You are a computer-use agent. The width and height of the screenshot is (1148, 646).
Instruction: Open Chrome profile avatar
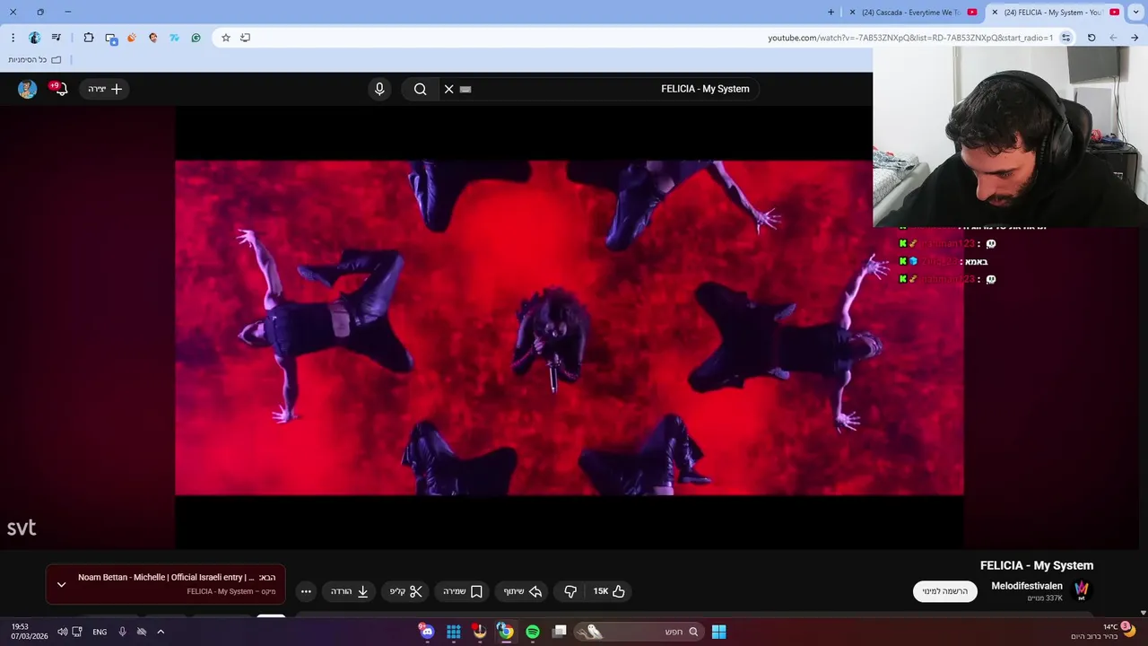tap(35, 38)
